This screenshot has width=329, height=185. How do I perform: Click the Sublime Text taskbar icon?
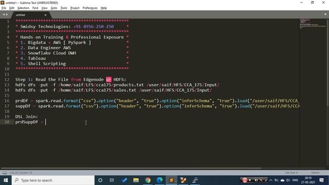click(x=171, y=180)
